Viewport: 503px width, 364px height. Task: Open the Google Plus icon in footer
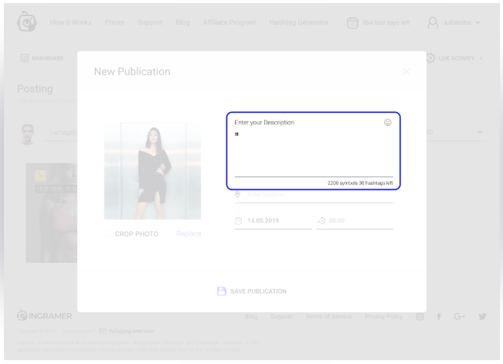460,317
